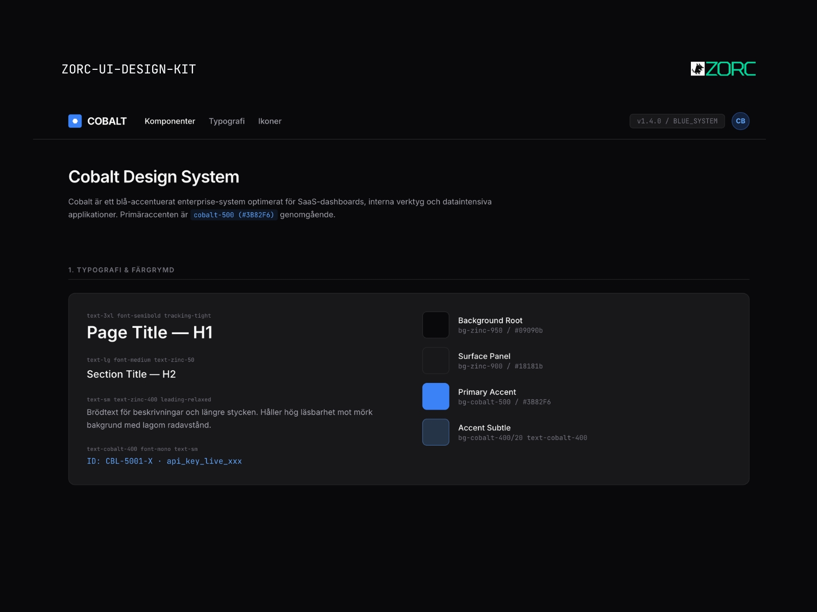Screen dimensions: 817x612
Task: Click the 'bg-zinc-950 / #09090b' value
Action: click(x=500, y=330)
